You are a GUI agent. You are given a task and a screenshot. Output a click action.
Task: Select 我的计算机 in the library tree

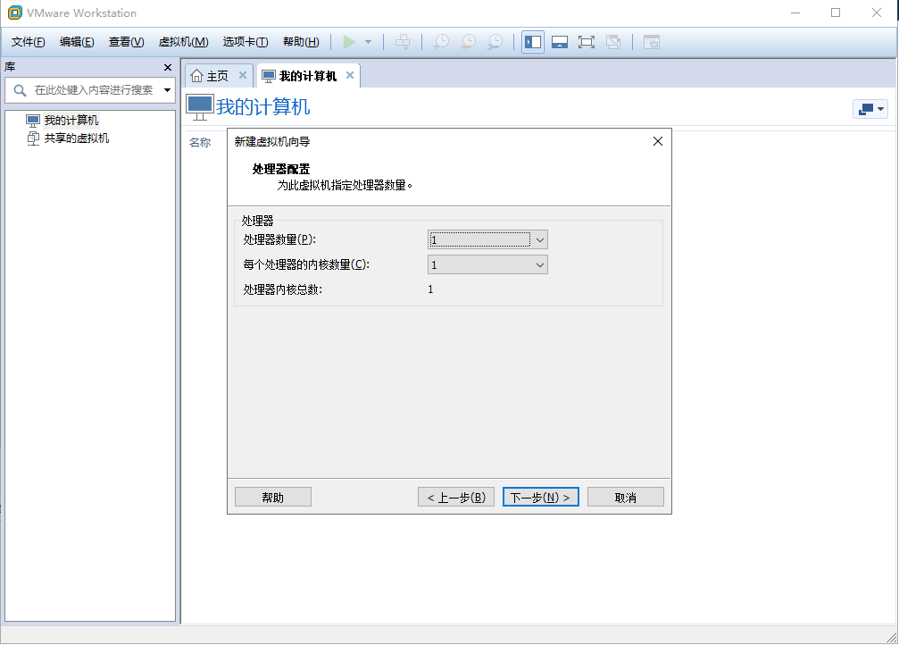click(71, 120)
